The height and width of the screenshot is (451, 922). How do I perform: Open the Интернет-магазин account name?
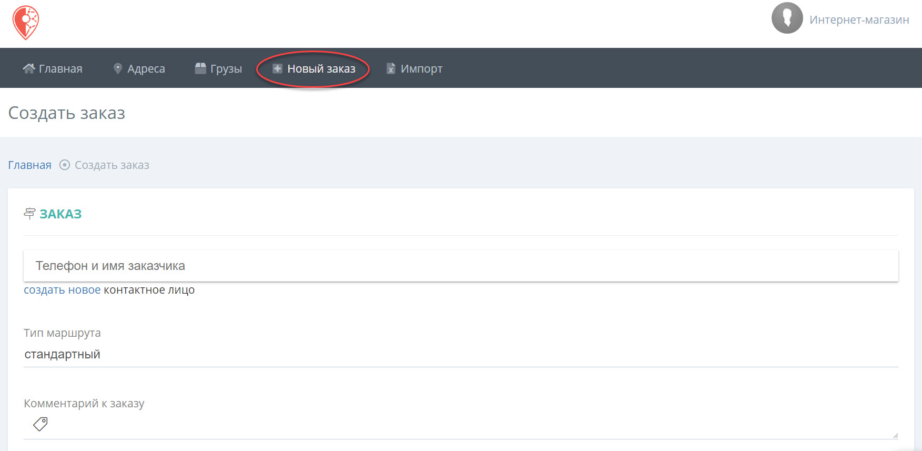859,20
